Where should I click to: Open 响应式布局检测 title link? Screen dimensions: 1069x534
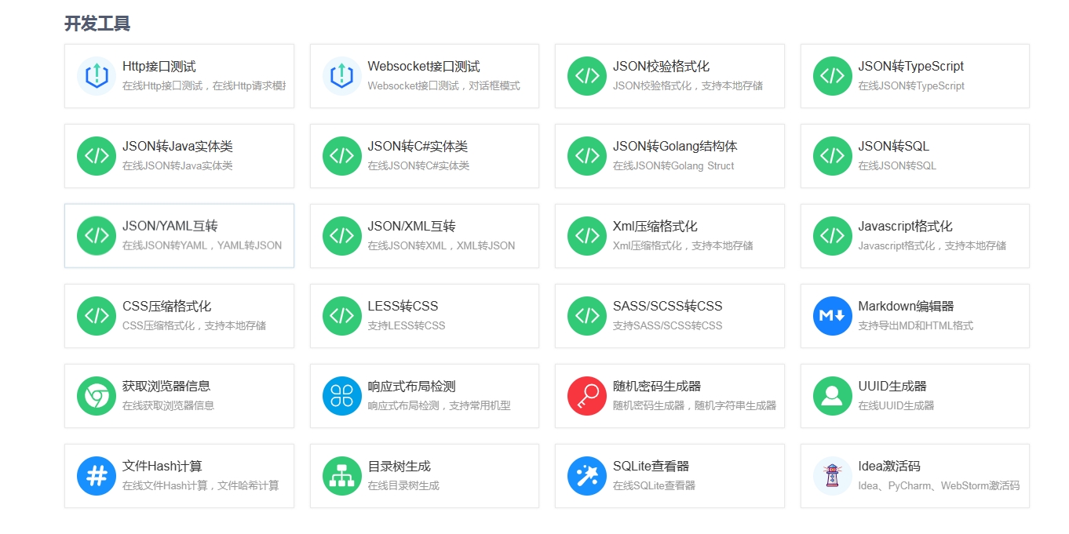coord(411,387)
